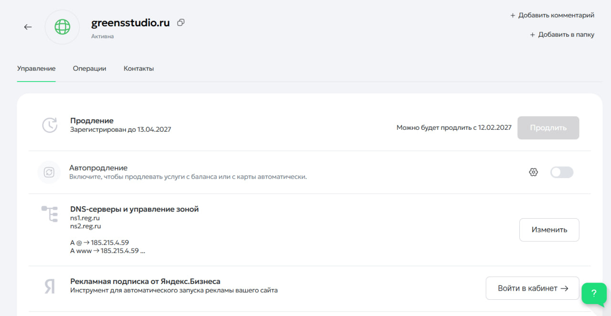This screenshot has height=316, width=611.
Task: Copy domain name greensstudio.ru with copy icon
Action: tap(181, 22)
